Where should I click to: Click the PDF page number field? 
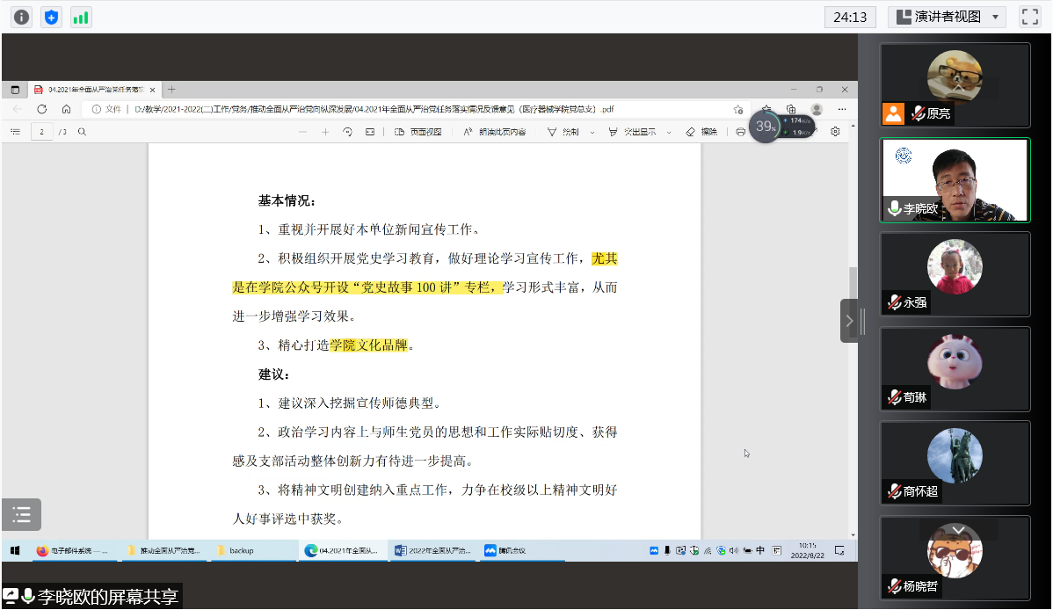click(41, 132)
